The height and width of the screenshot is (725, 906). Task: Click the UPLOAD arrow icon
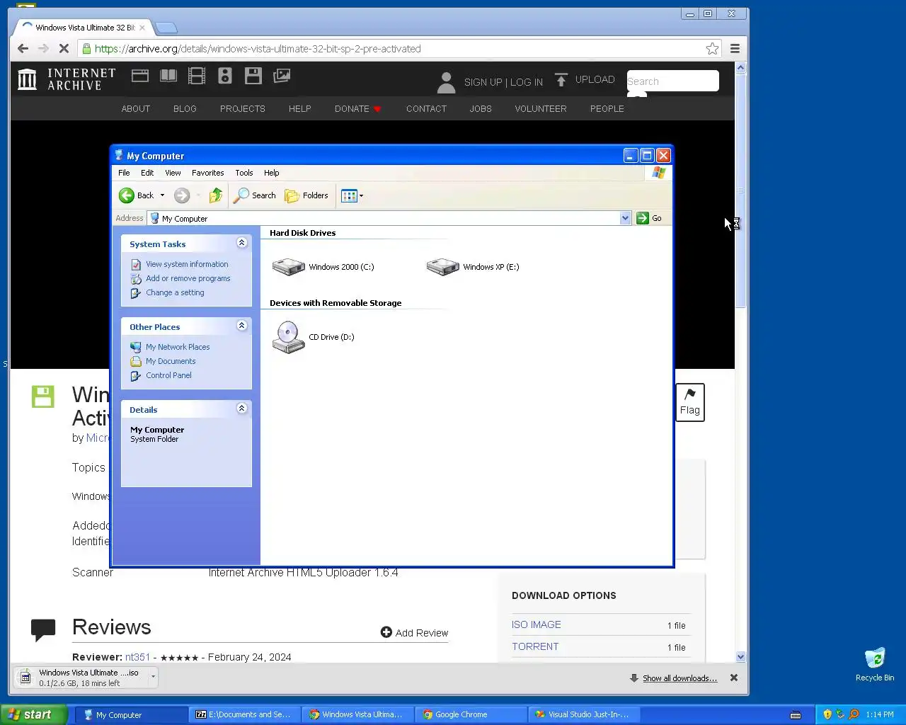(561, 79)
